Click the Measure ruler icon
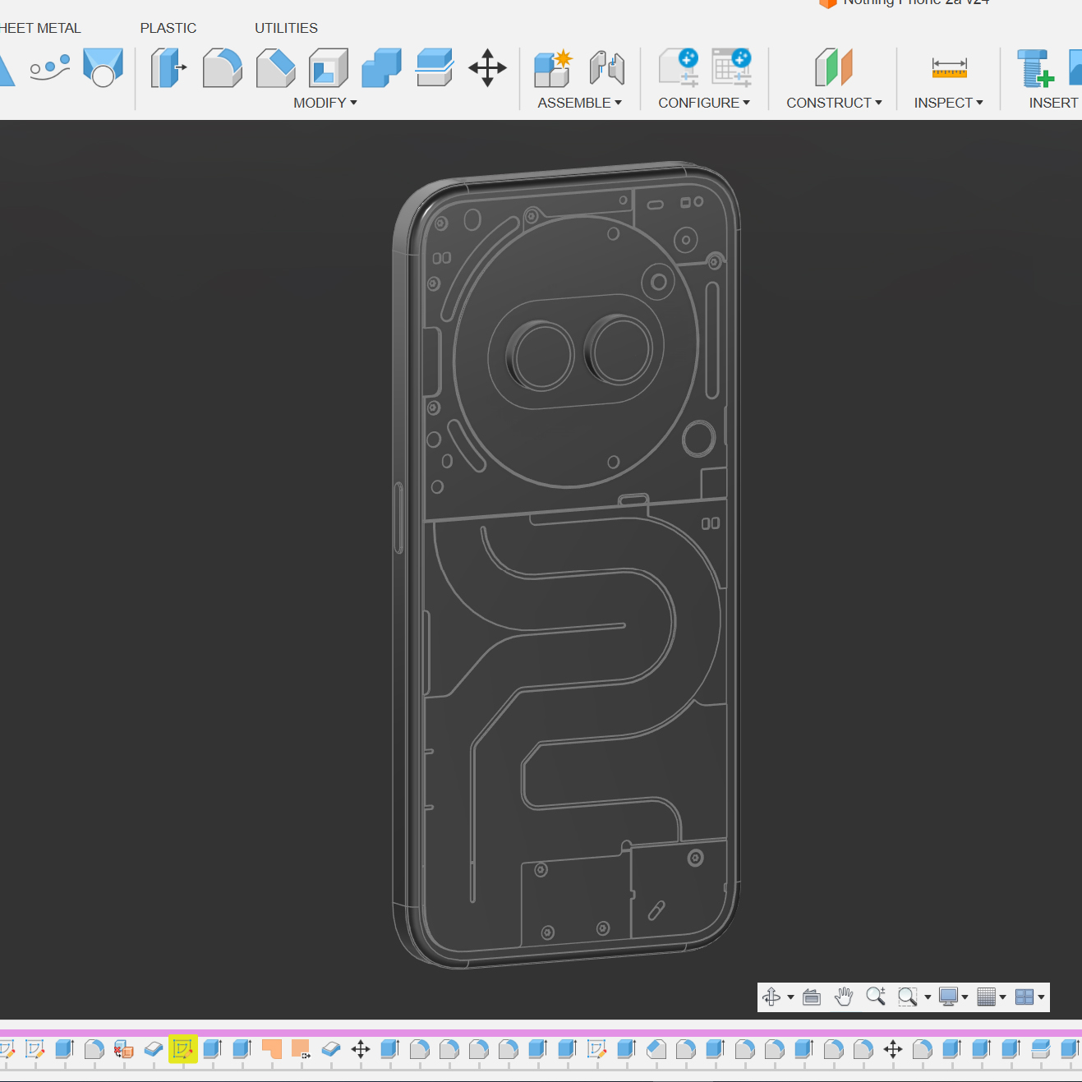The width and height of the screenshot is (1082, 1082). tap(949, 67)
